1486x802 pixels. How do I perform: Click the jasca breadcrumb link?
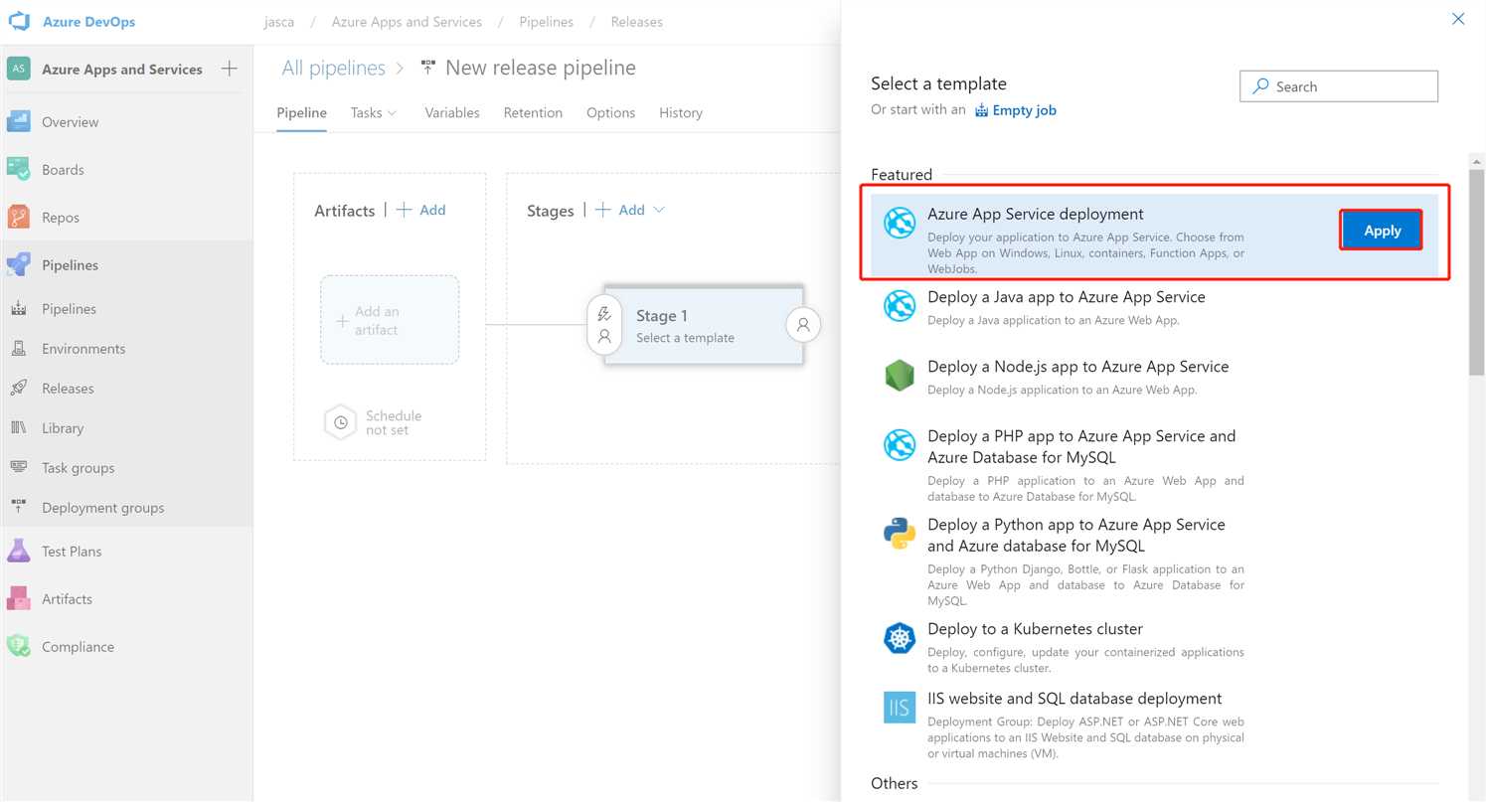point(279,22)
